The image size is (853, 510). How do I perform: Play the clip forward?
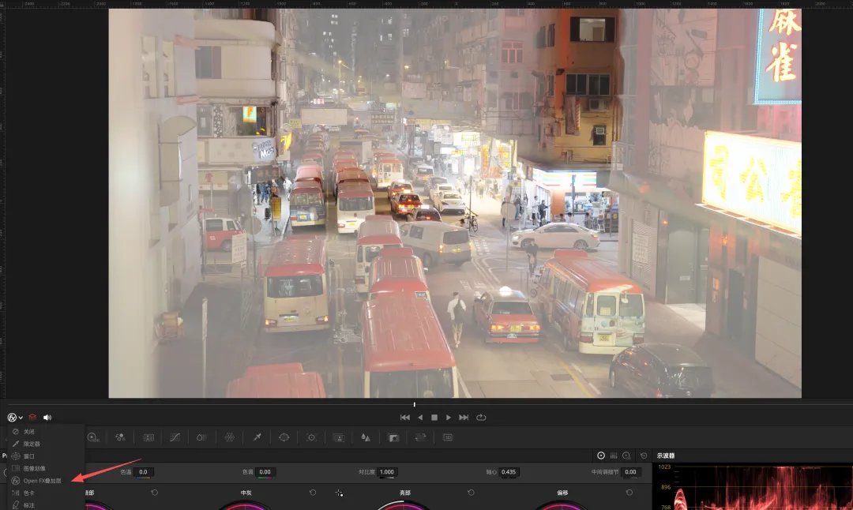click(449, 418)
